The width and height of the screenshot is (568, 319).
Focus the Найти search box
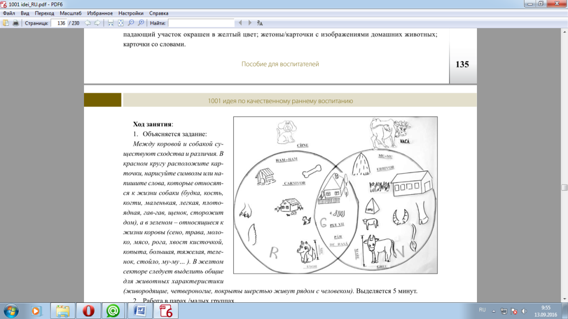tap(201, 23)
